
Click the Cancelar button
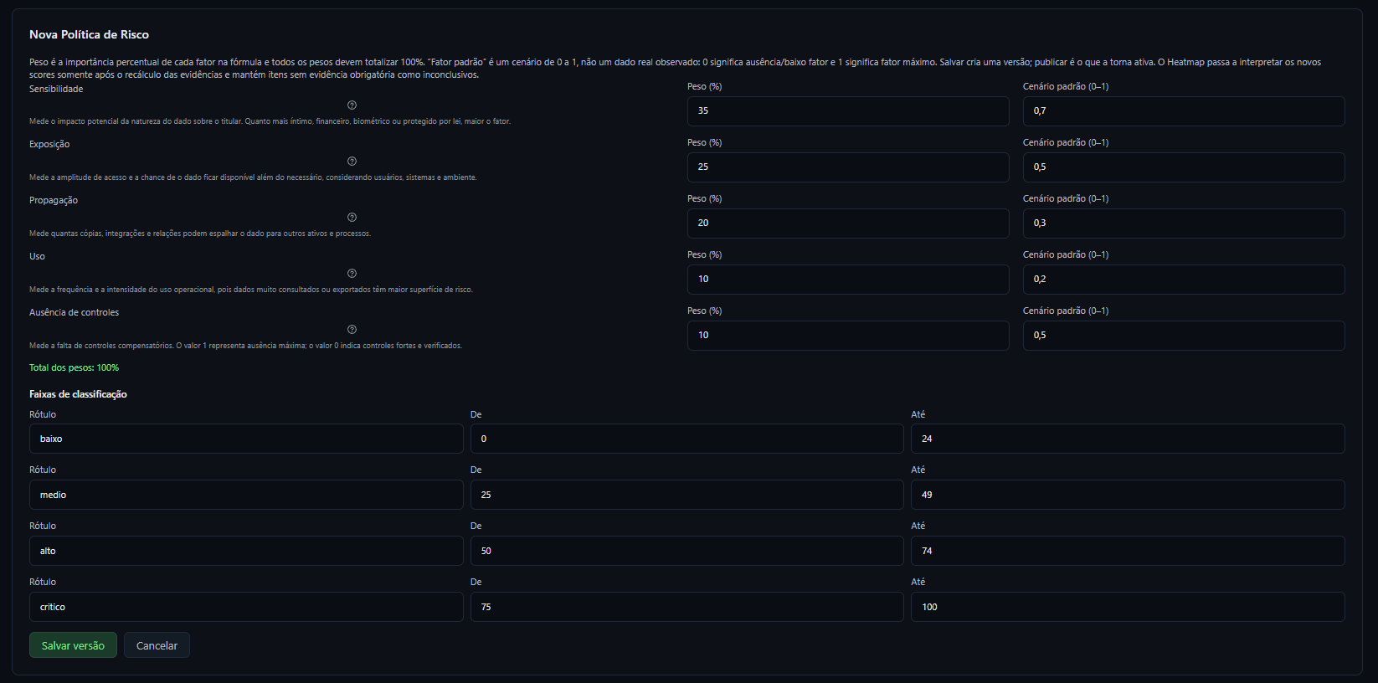coord(157,645)
